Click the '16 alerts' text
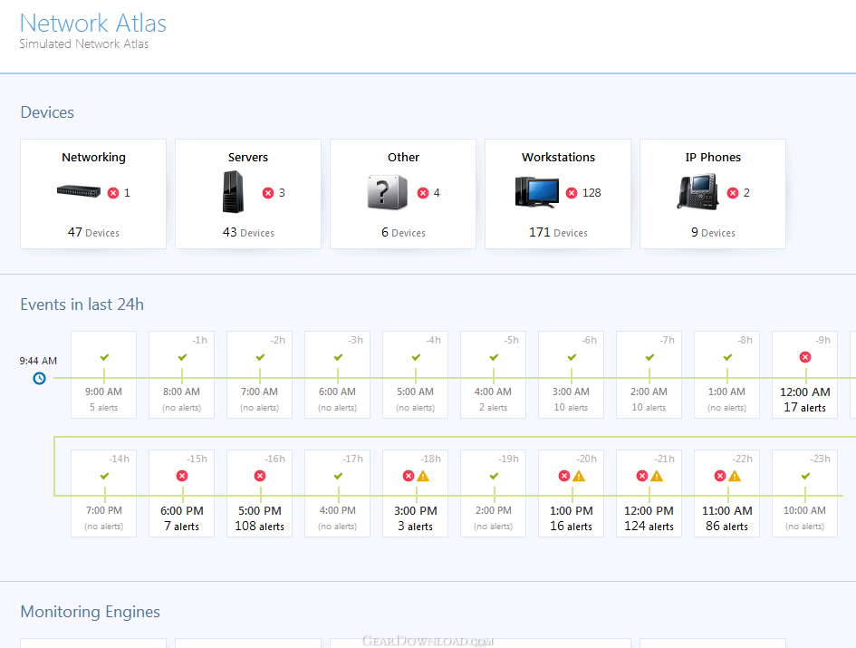The width and height of the screenshot is (856, 648). (571, 526)
